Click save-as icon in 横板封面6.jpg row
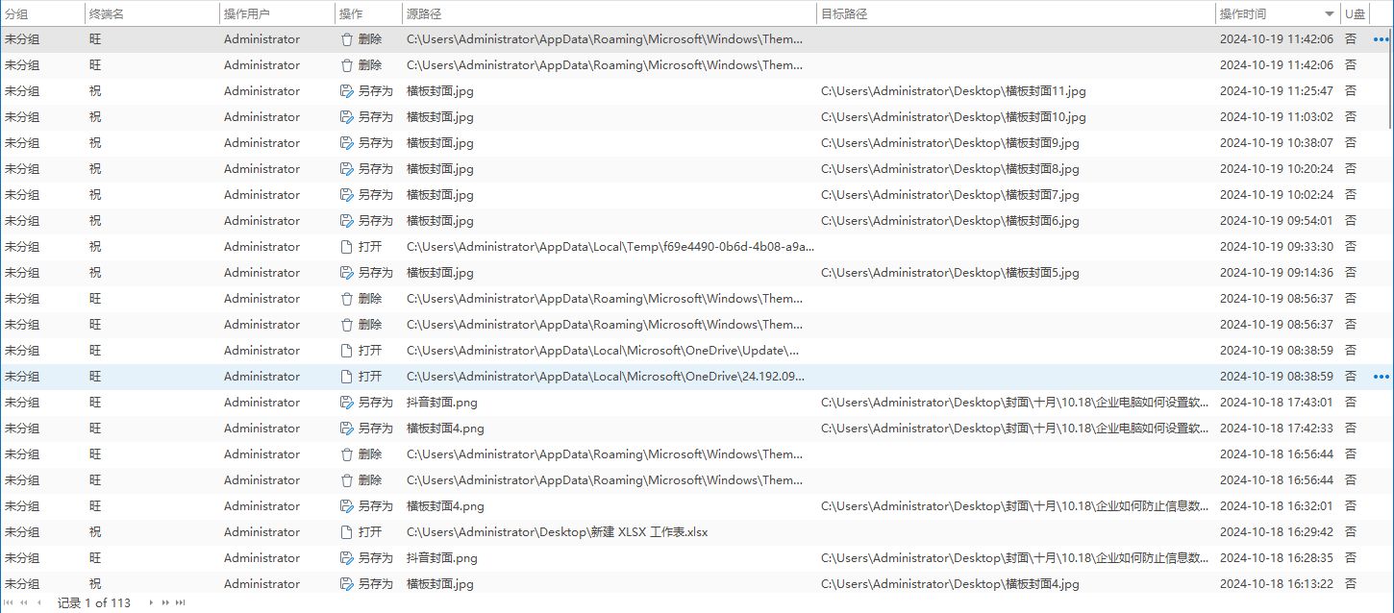Viewport: 1394px width, 613px height. (347, 221)
